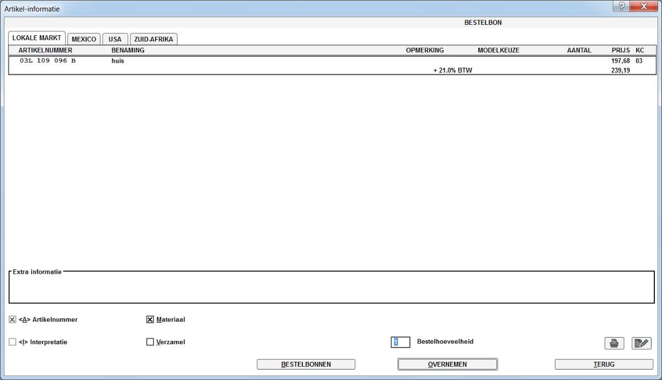
Task: Toggle the Artikelnummer checkbox
Action: point(13,319)
